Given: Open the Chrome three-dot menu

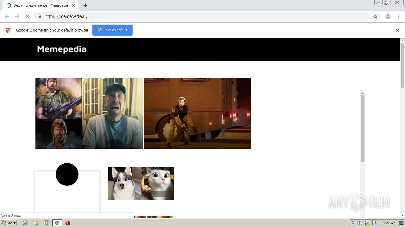Looking at the screenshot, I should pos(398,16).
